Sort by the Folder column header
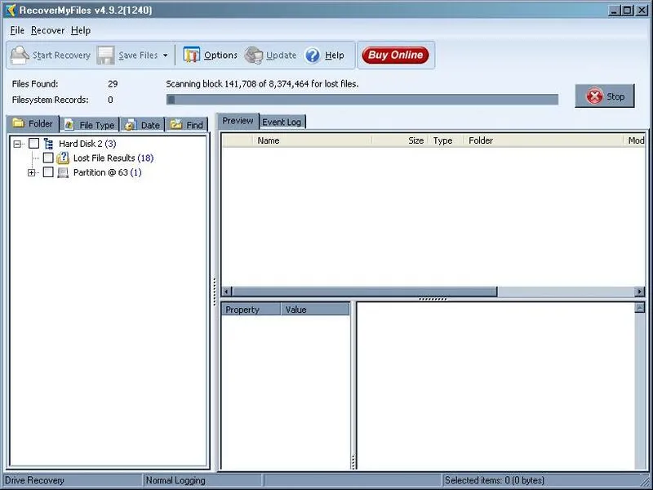This screenshot has width=653, height=490. coord(544,140)
